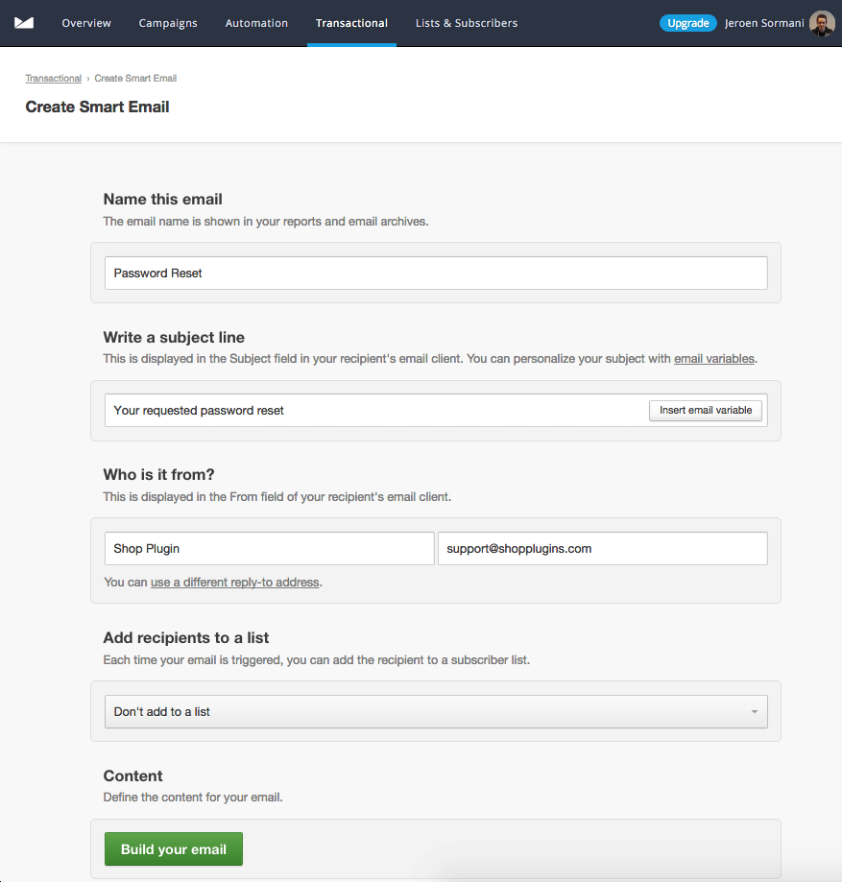This screenshot has width=842, height=882.
Task: Select the Transactional tab
Action: point(351,23)
